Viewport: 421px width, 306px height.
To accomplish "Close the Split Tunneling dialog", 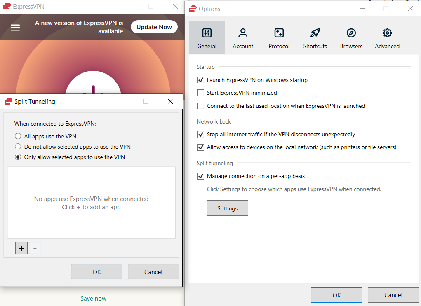I will click(x=170, y=101).
